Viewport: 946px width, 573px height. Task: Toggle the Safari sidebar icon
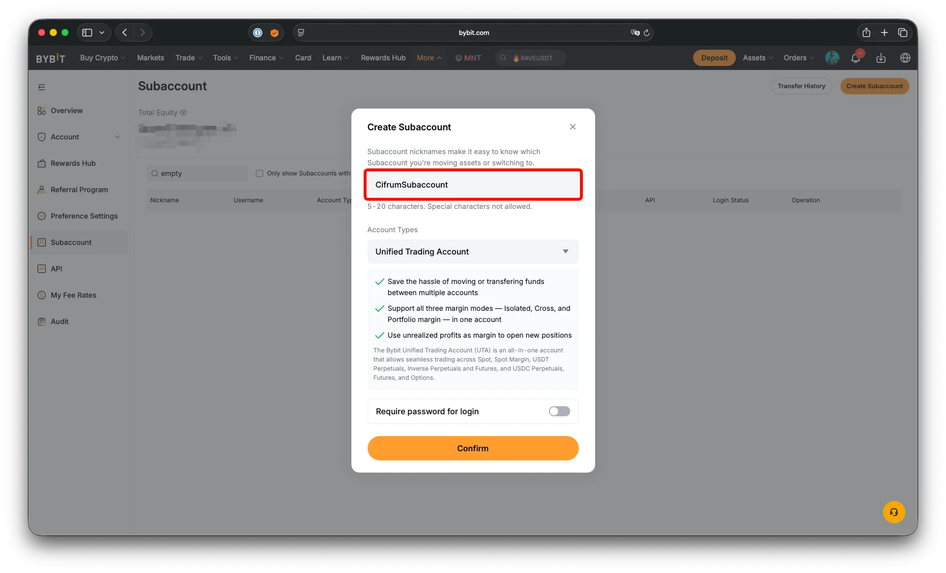click(87, 32)
